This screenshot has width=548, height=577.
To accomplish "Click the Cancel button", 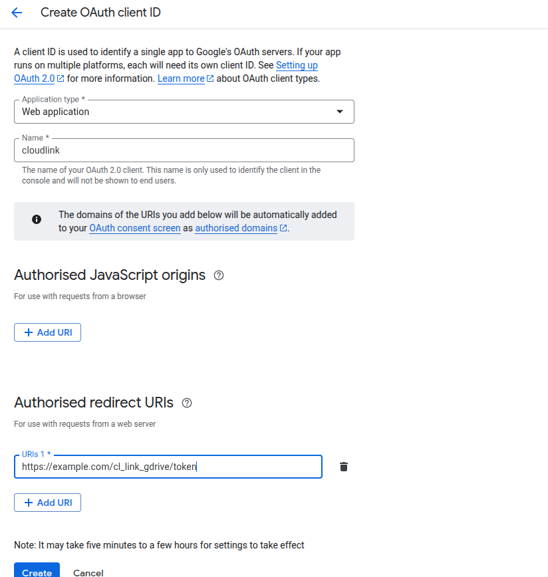I will click(88, 572).
